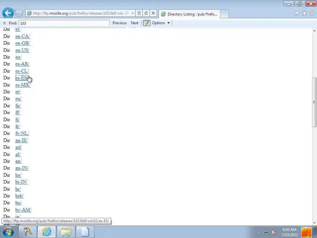This screenshot has height=238, width=317.
Task: Open the gn/ directory link
Action: 18,161
